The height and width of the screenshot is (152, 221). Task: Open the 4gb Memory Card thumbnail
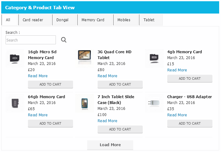click(154, 58)
